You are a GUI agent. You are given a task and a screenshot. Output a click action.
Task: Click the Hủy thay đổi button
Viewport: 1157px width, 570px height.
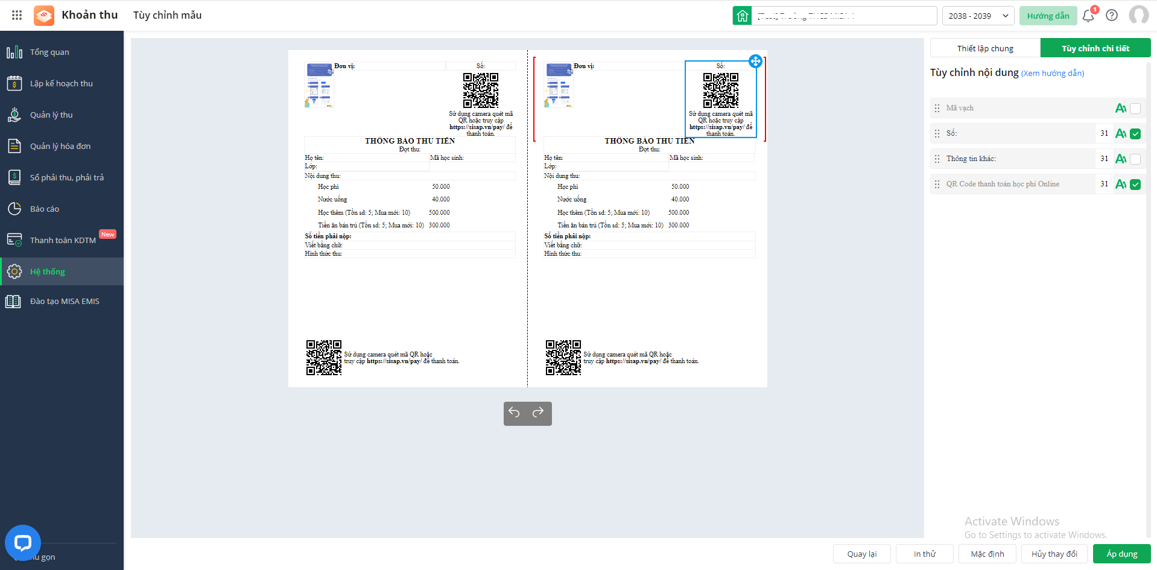coord(1054,554)
